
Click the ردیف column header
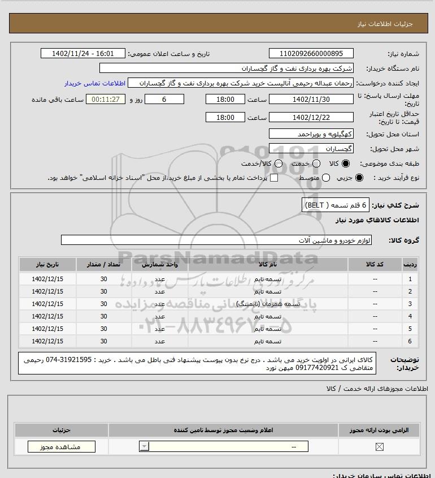click(410, 264)
